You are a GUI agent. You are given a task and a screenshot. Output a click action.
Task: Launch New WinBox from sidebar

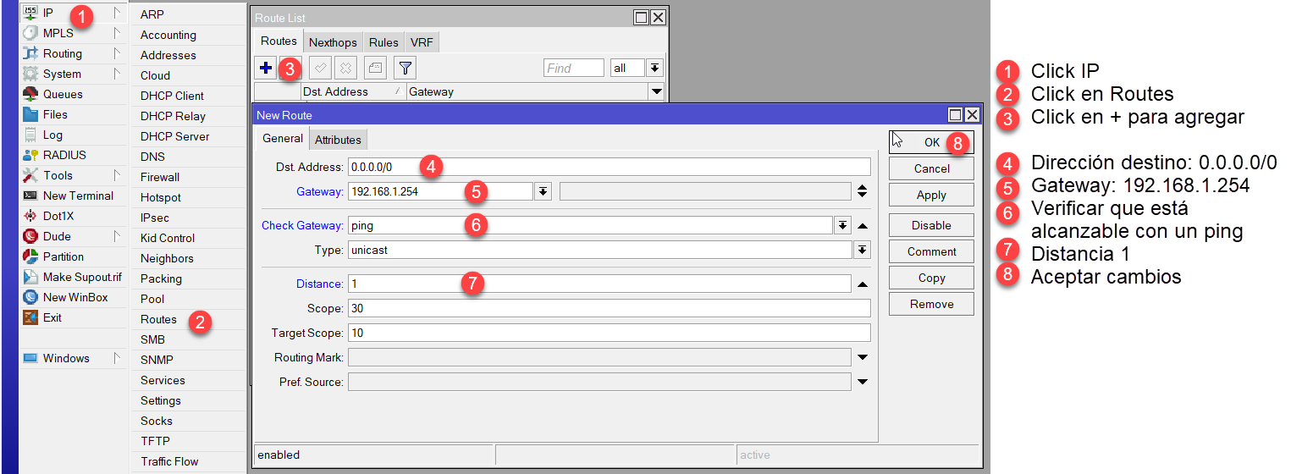pos(75,297)
